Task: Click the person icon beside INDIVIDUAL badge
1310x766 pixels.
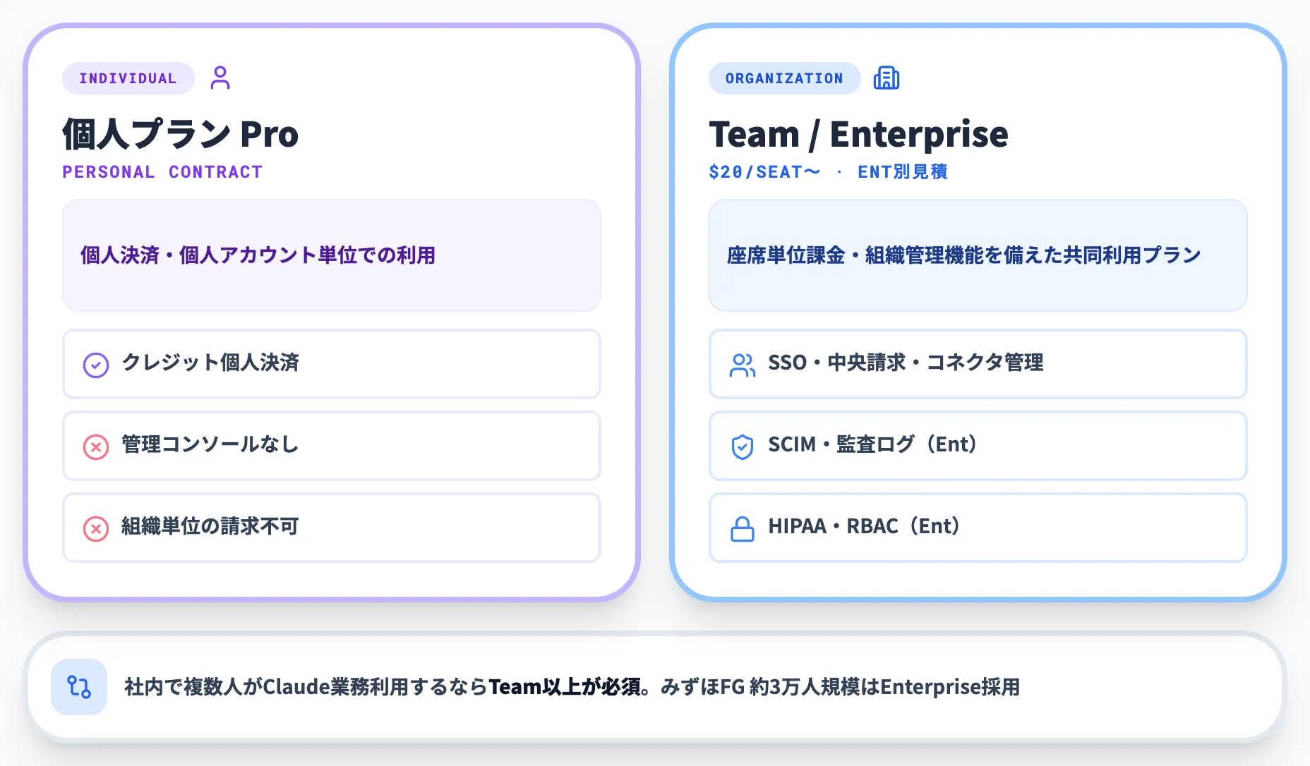Action: [220, 78]
